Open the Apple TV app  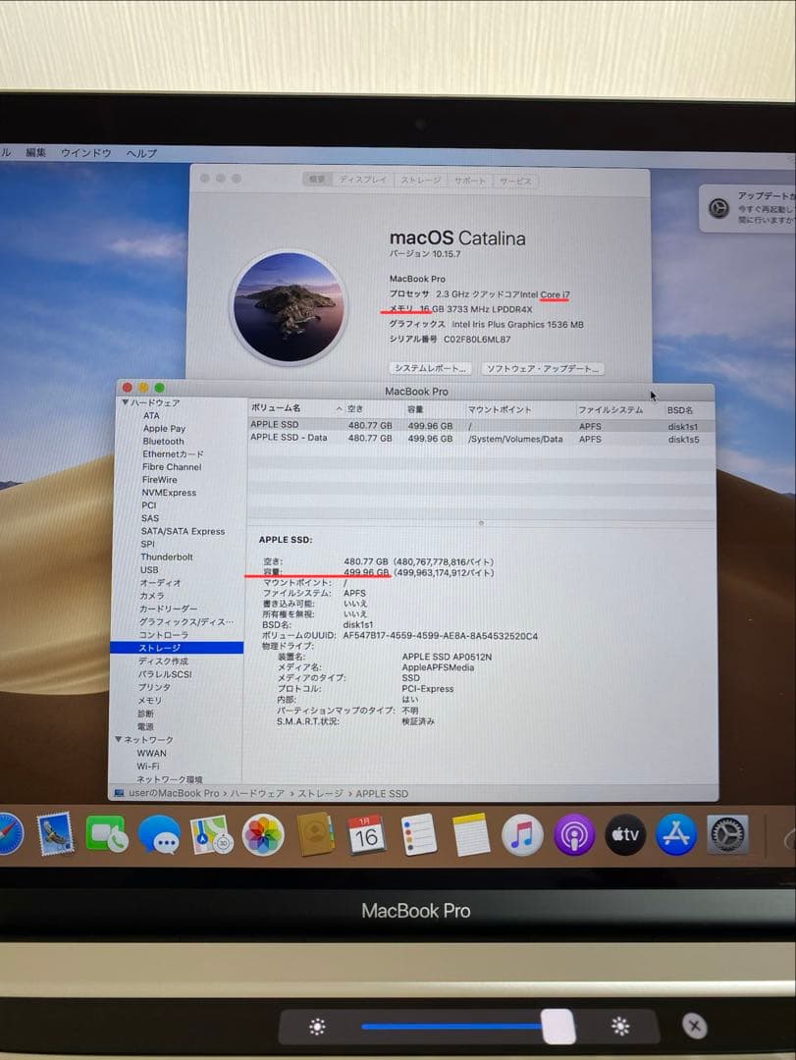coord(624,836)
